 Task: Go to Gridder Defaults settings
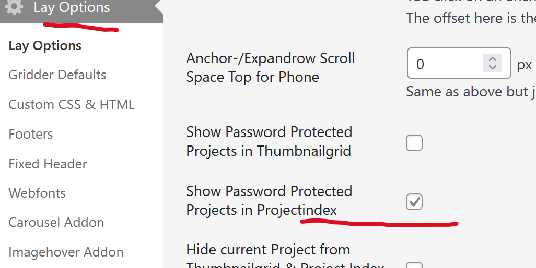tap(57, 75)
